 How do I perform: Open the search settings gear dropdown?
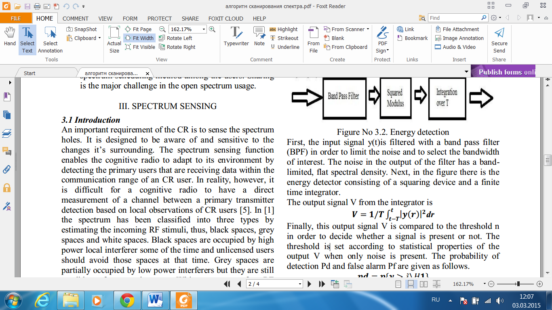[496, 18]
